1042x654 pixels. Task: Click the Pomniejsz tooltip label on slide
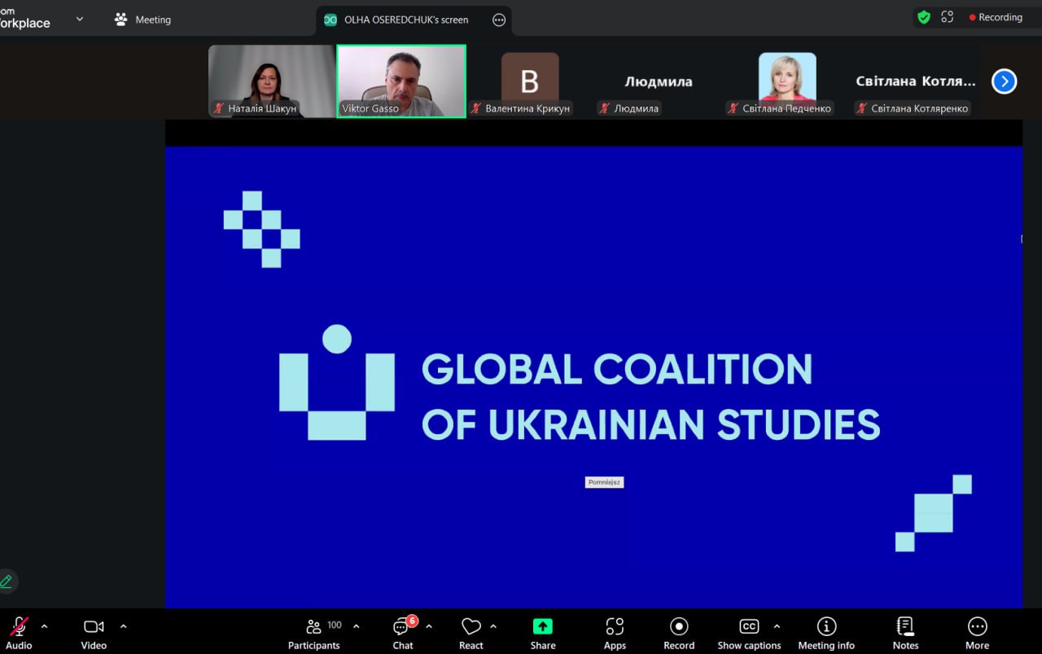coord(604,482)
